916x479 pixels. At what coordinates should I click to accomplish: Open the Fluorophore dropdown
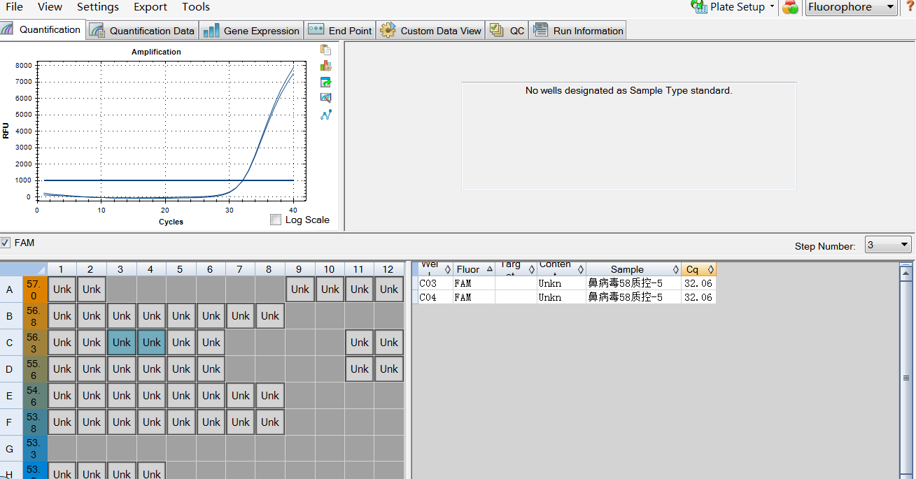click(852, 7)
